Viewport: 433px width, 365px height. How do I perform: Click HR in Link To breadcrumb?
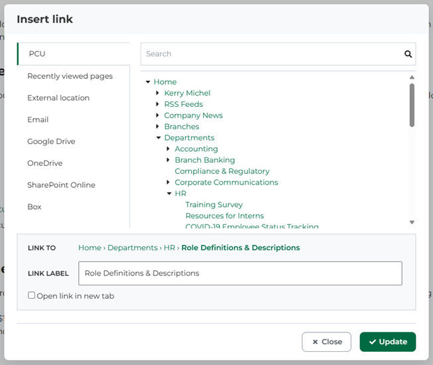[169, 248]
